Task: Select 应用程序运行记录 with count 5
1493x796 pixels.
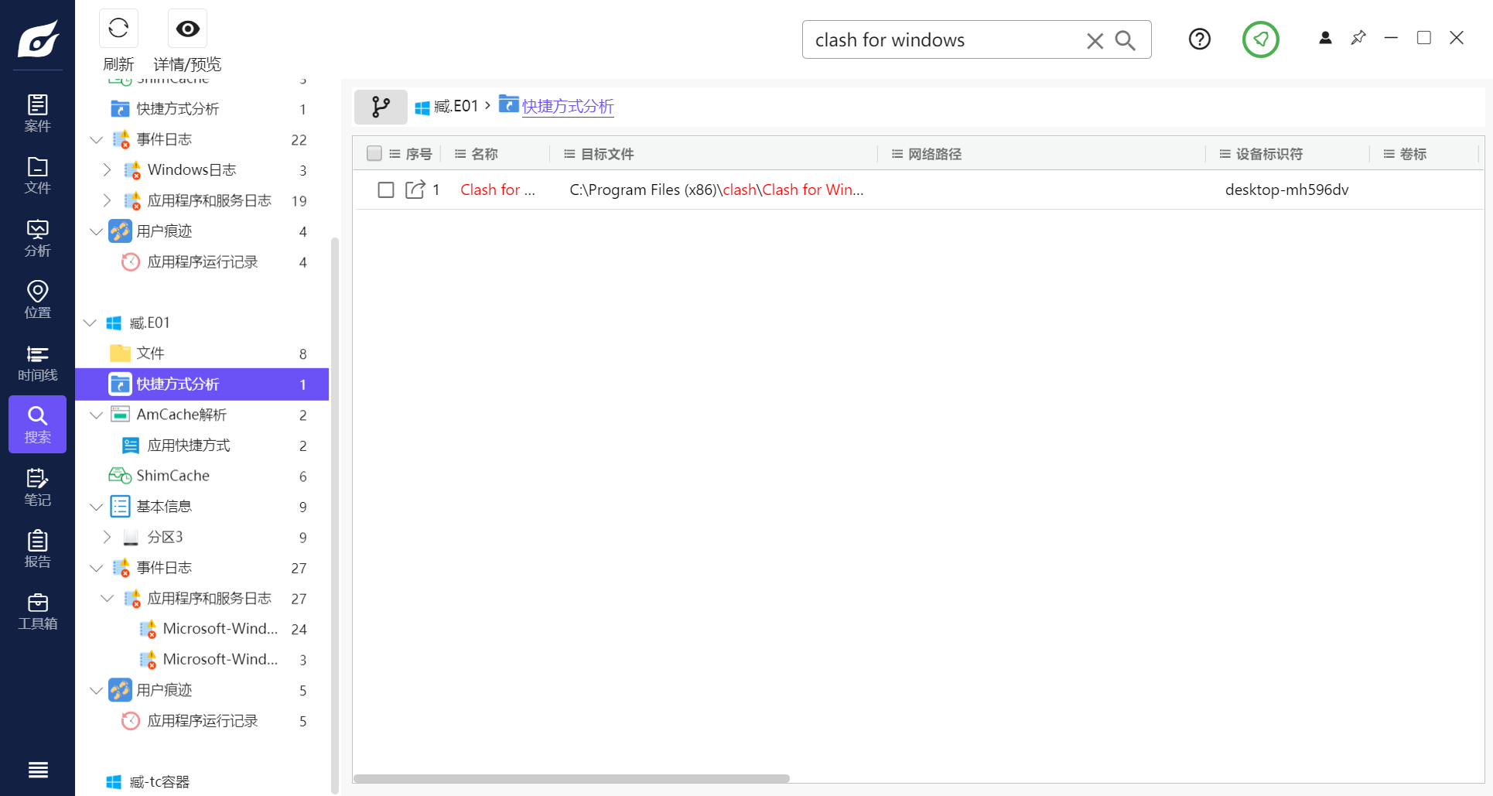Action: (x=202, y=721)
